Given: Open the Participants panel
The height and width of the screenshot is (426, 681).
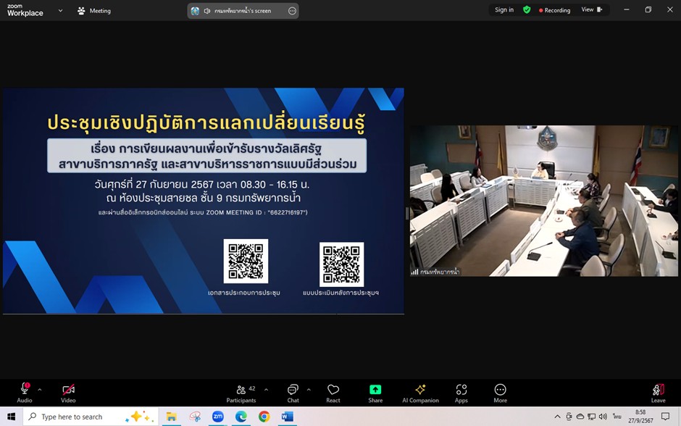Looking at the screenshot, I should [x=241, y=392].
